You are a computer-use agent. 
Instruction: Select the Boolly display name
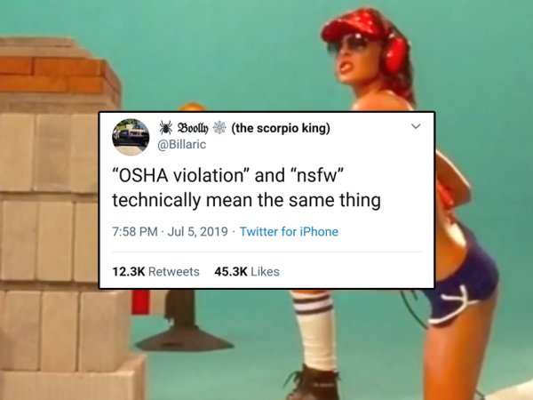(x=193, y=128)
